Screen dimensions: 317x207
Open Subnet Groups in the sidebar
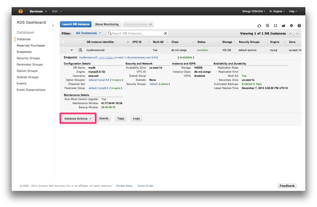(27, 77)
